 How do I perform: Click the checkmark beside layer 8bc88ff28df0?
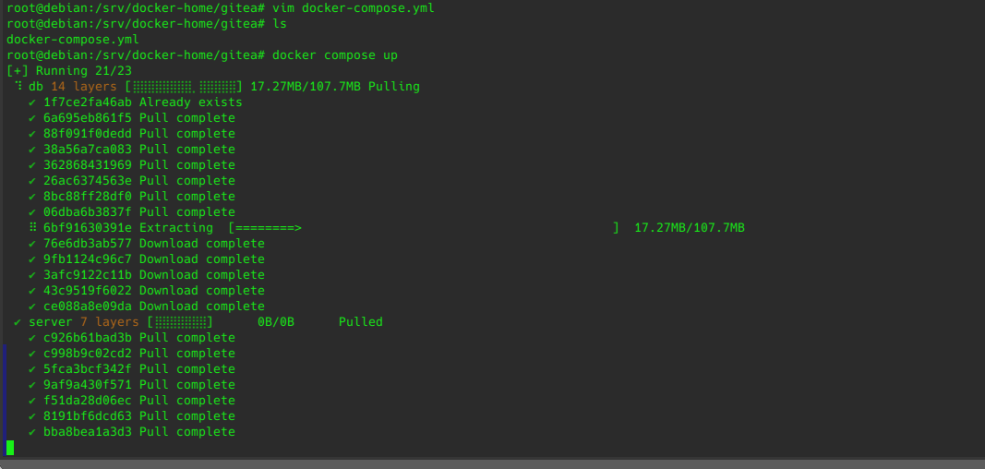coord(32,197)
